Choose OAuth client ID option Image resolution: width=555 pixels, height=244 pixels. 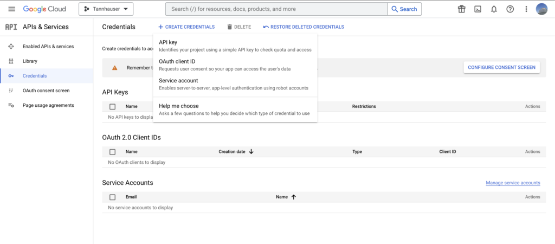(235, 65)
